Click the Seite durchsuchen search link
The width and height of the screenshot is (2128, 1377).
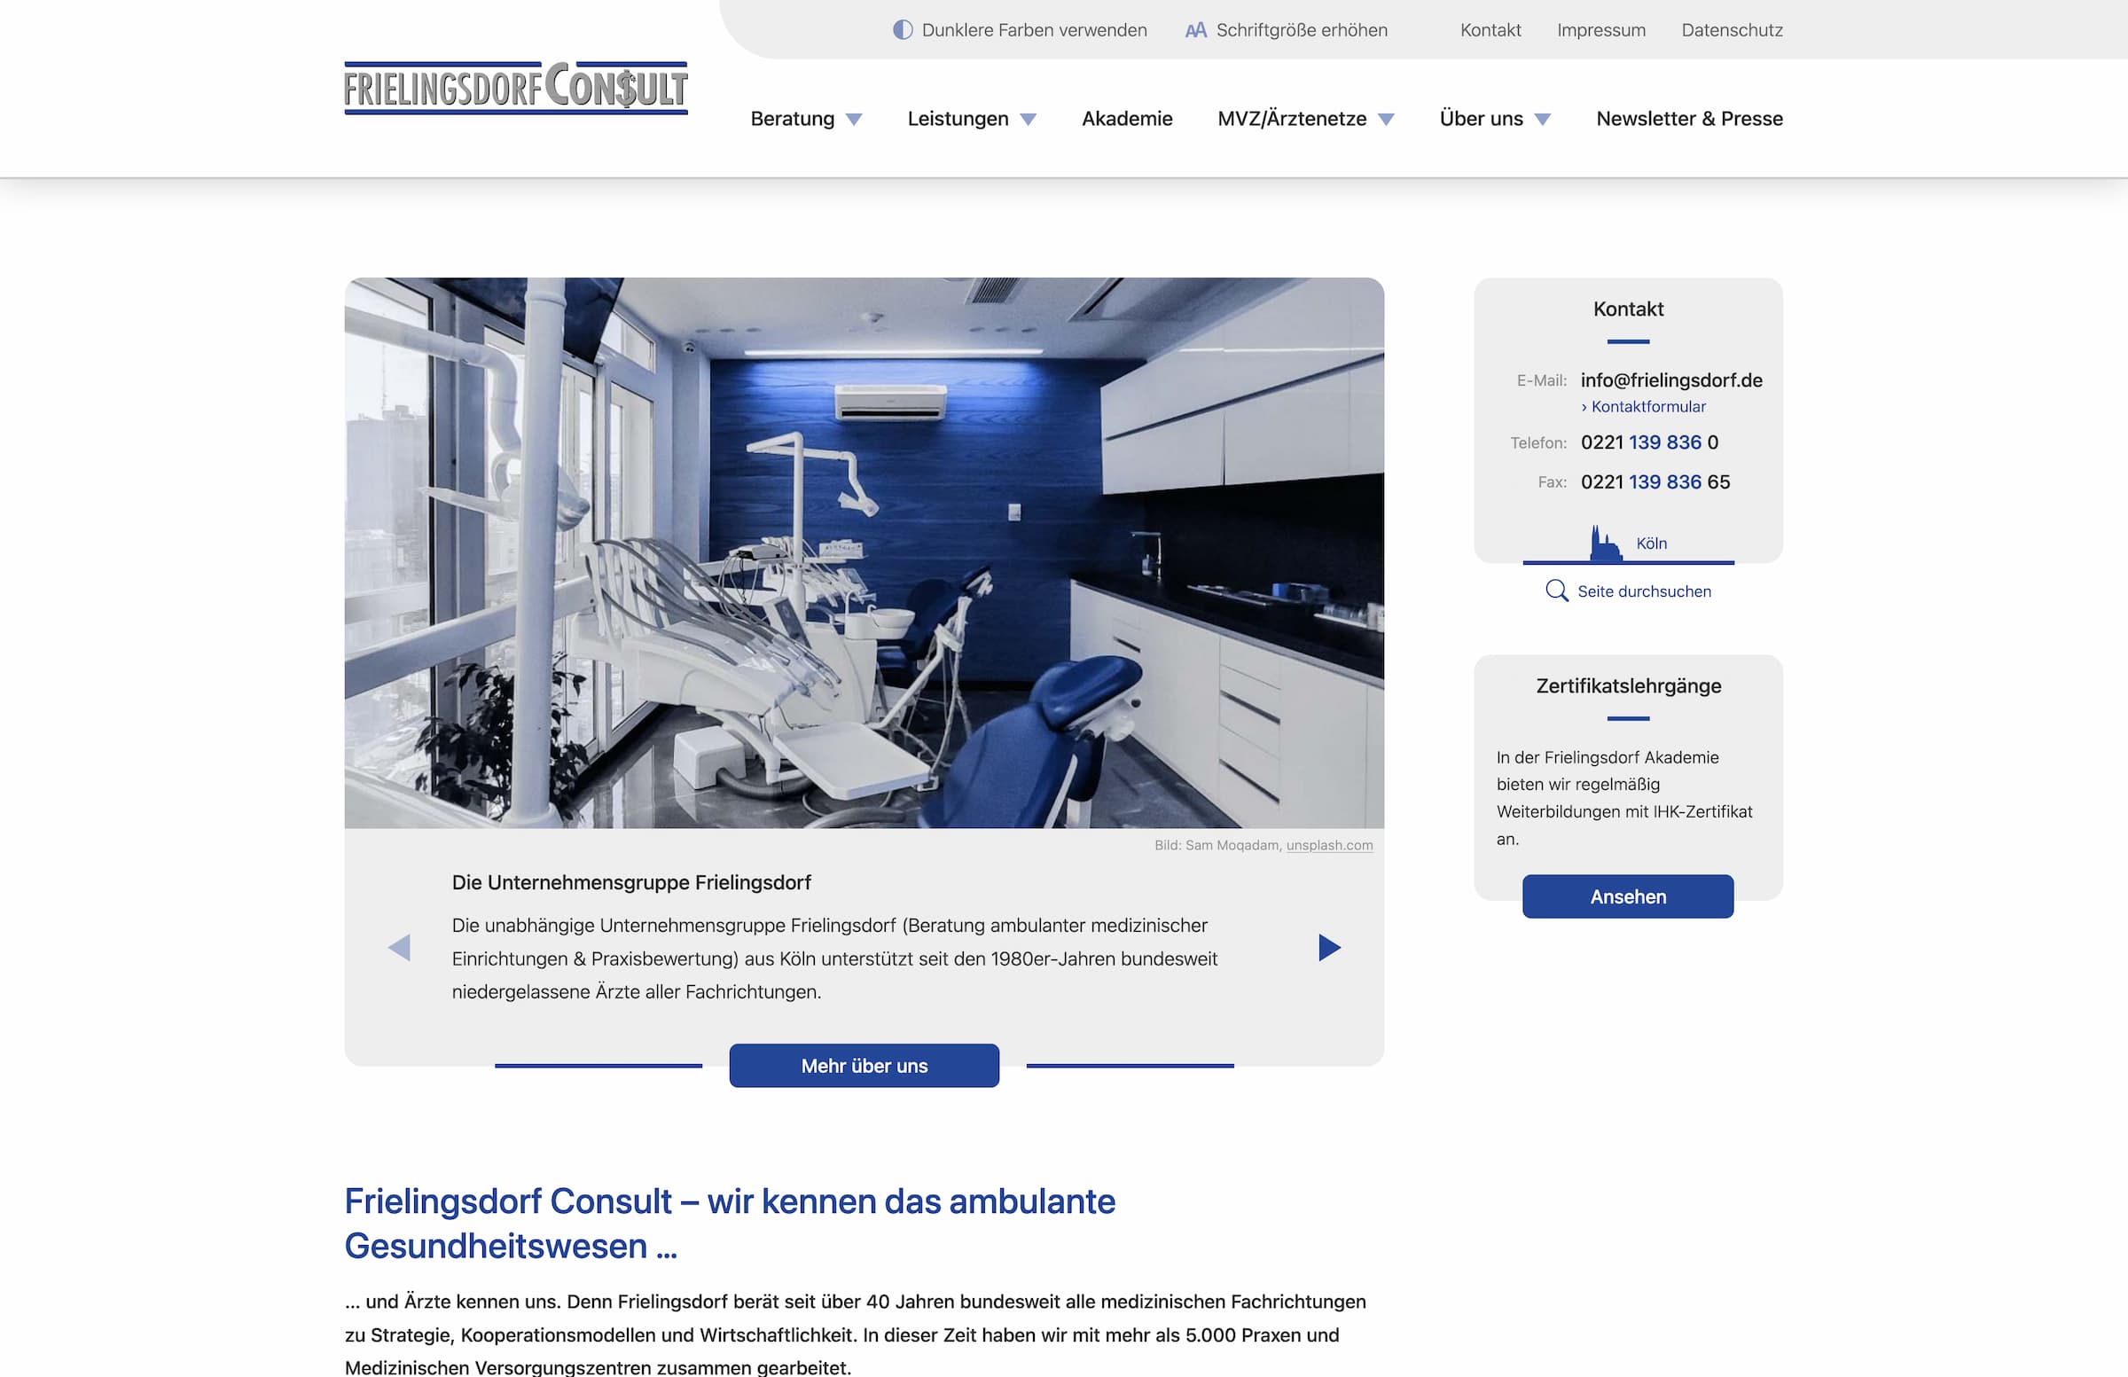click(x=1643, y=591)
